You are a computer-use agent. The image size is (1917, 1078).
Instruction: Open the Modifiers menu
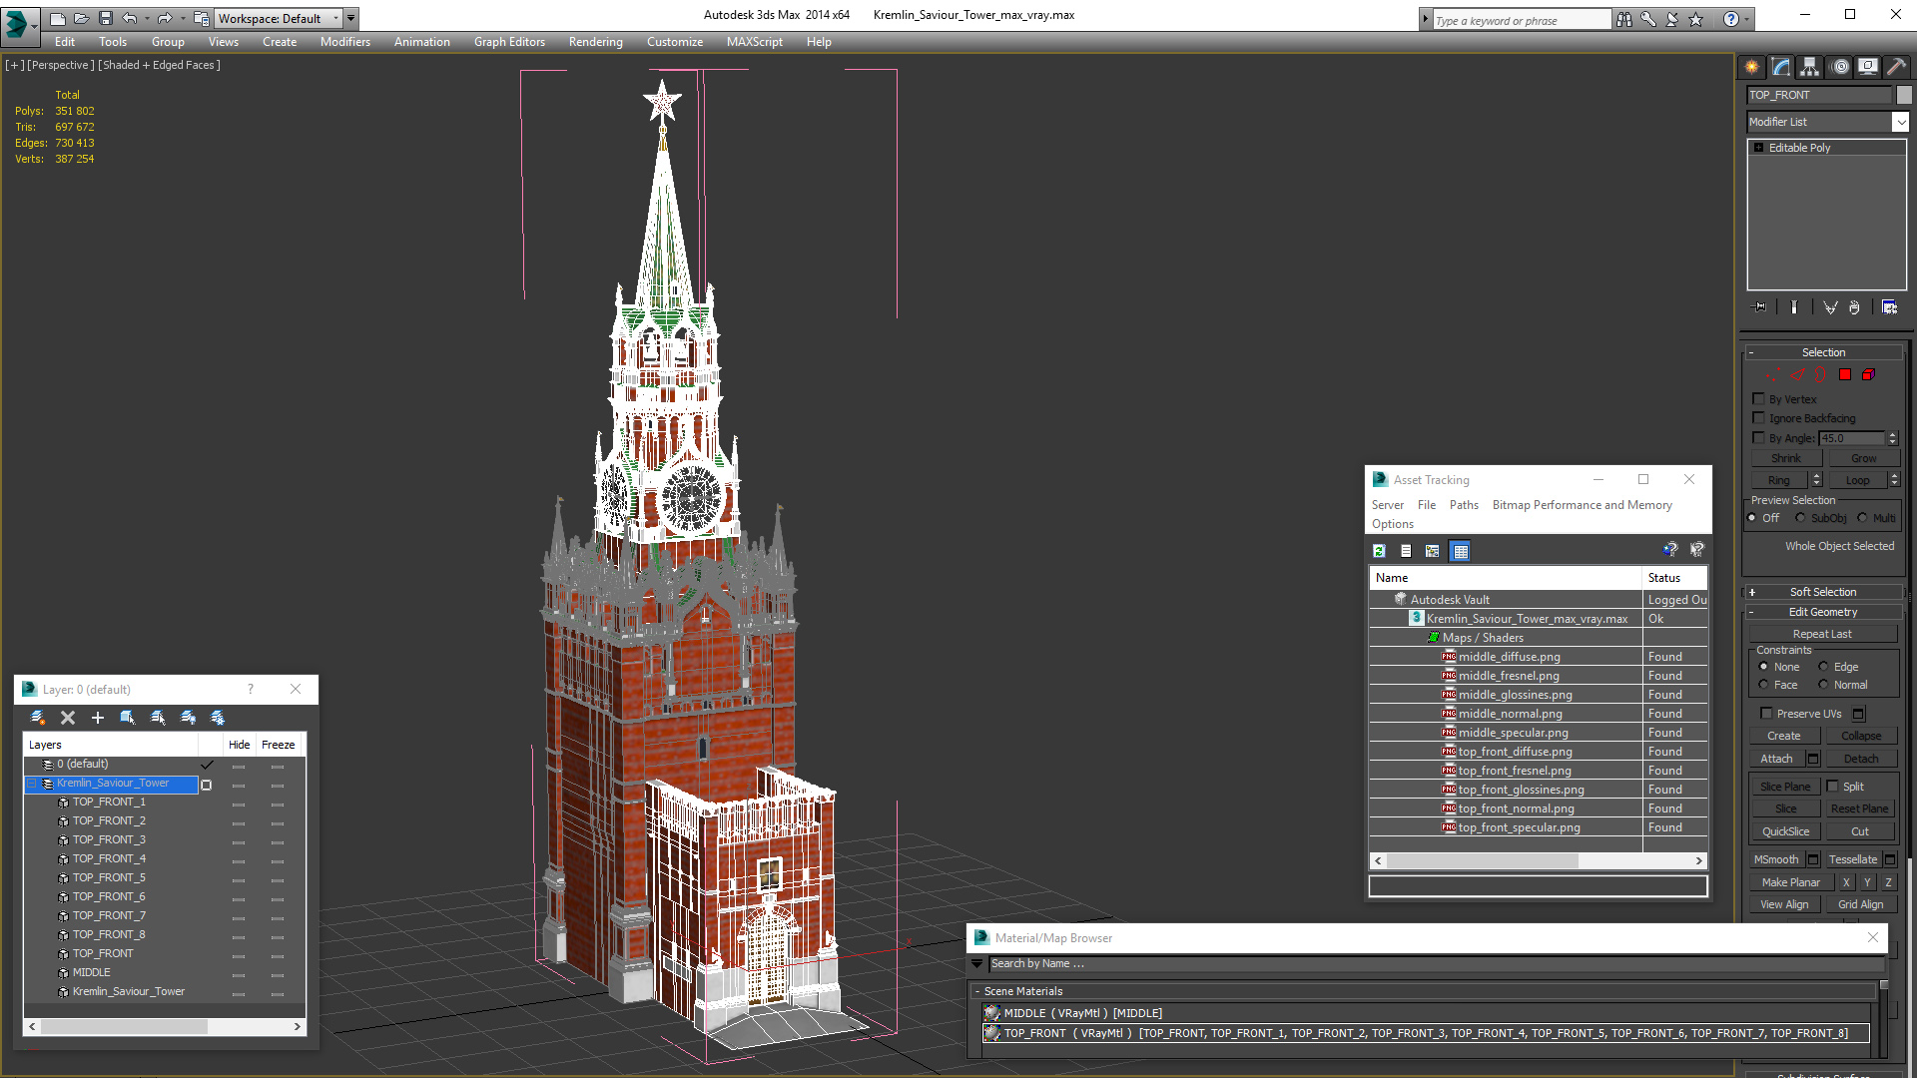point(345,42)
